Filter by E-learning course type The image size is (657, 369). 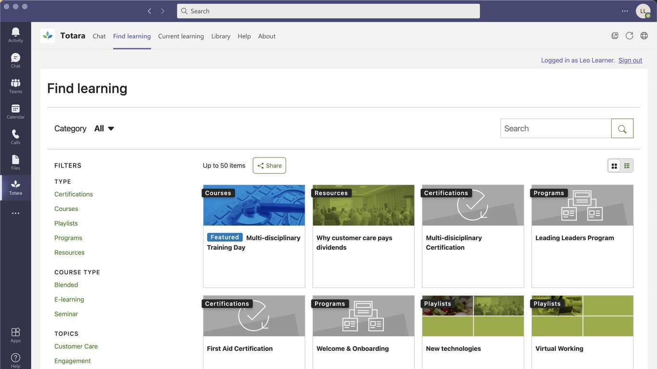pos(69,299)
